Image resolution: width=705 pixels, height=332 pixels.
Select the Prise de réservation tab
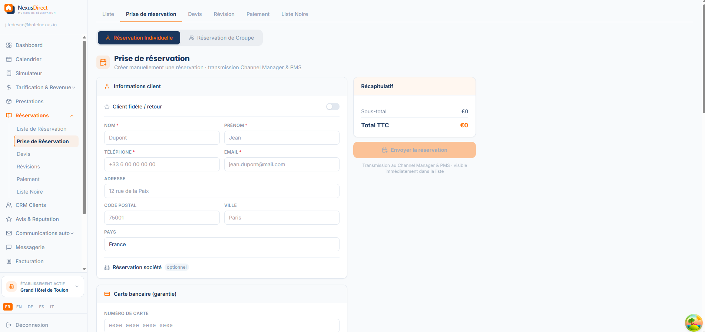tap(151, 14)
